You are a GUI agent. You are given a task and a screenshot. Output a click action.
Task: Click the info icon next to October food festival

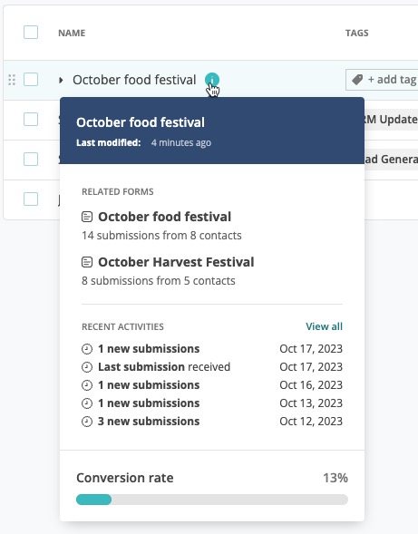click(212, 80)
